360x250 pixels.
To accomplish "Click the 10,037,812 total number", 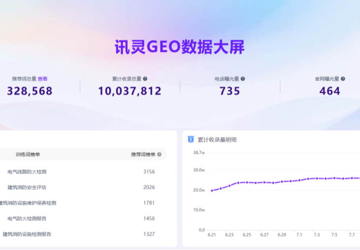I will pyautogui.click(x=130, y=91).
